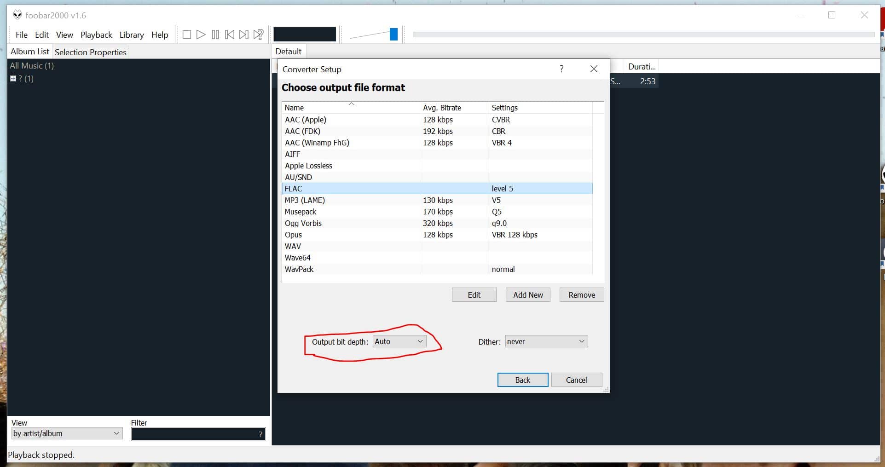885x467 pixels.
Task: Click the playback seek bar
Action: tap(643, 35)
